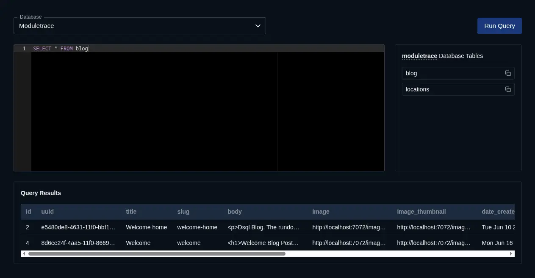Click the title column header
This screenshot has width=535, height=278.
(x=131, y=212)
